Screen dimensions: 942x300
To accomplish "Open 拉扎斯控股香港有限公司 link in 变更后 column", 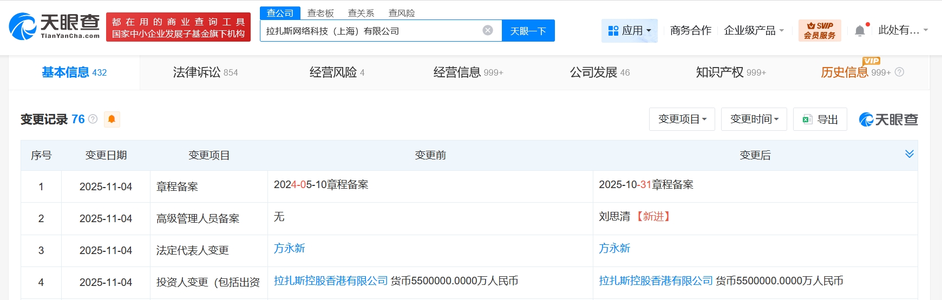I will tap(656, 281).
